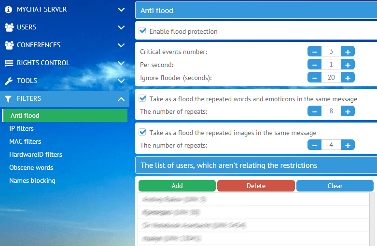
Task: Click the MyChat Server info icon
Action: pos(8,9)
